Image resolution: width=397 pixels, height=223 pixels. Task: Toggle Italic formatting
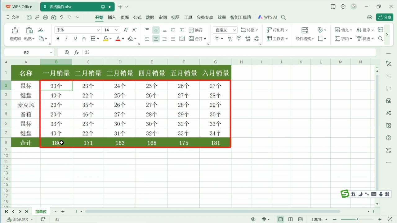click(66, 39)
